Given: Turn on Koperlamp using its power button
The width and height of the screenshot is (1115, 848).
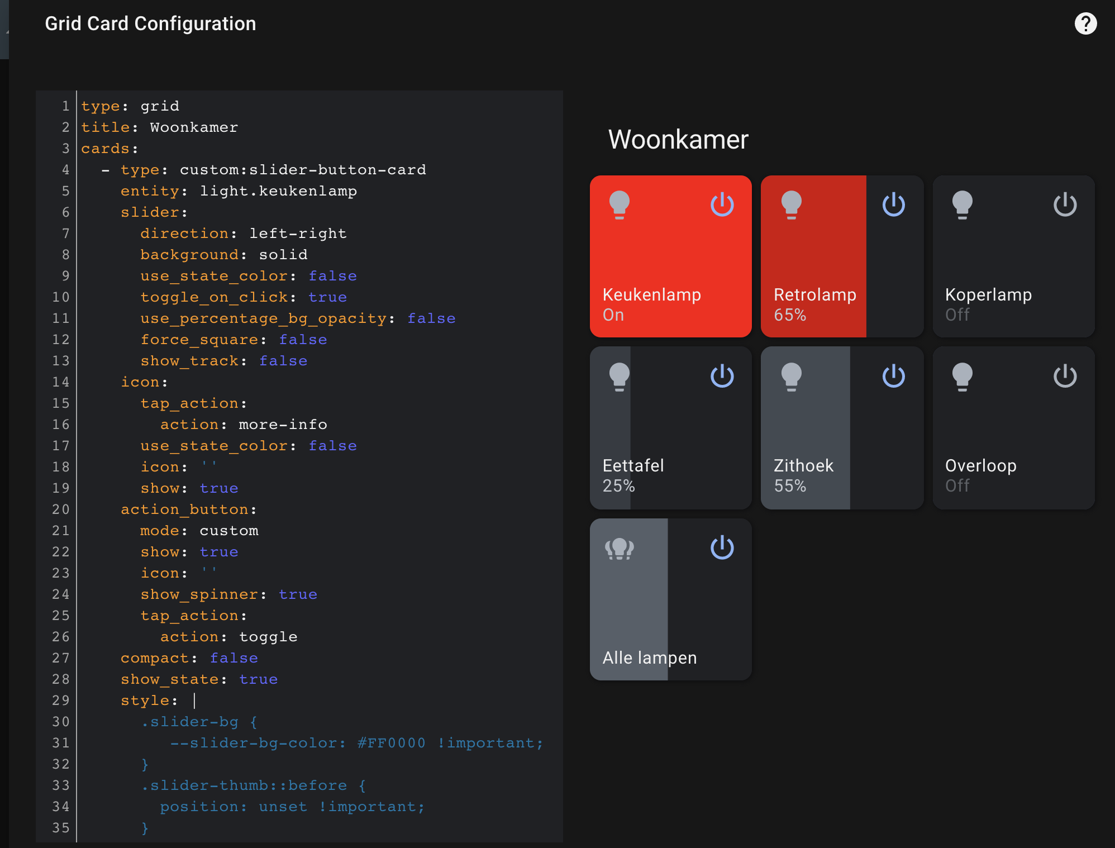Looking at the screenshot, I should click(x=1065, y=204).
